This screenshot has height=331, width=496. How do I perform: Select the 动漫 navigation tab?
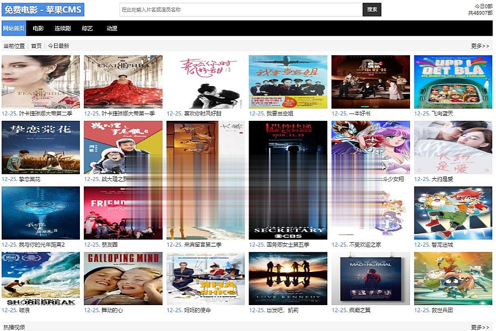112,28
